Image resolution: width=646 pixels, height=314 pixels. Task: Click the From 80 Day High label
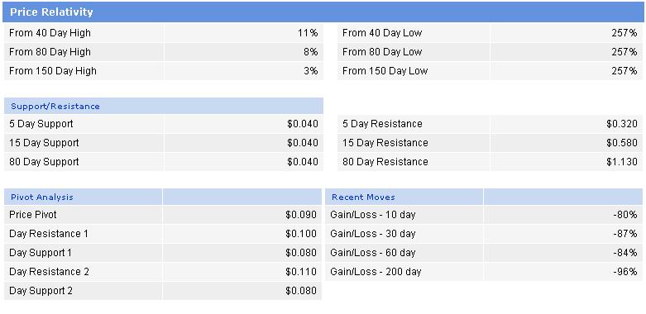50,52
